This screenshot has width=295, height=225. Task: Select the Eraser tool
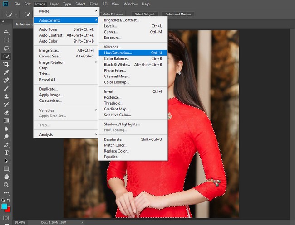click(6, 113)
